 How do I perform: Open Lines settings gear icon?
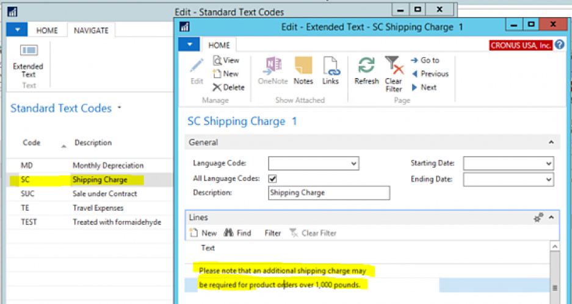[538, 217]
